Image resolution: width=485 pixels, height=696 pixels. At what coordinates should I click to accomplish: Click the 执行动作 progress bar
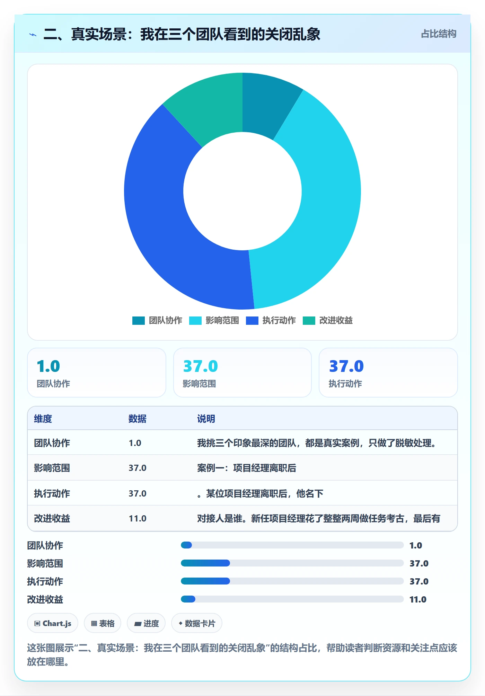click(292, 581)
